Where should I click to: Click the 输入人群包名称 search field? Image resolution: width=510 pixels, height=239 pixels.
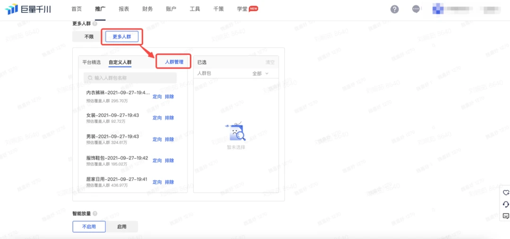tap(130, 78)
